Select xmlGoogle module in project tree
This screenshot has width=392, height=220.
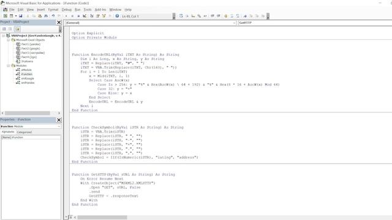tap(28, 78)
